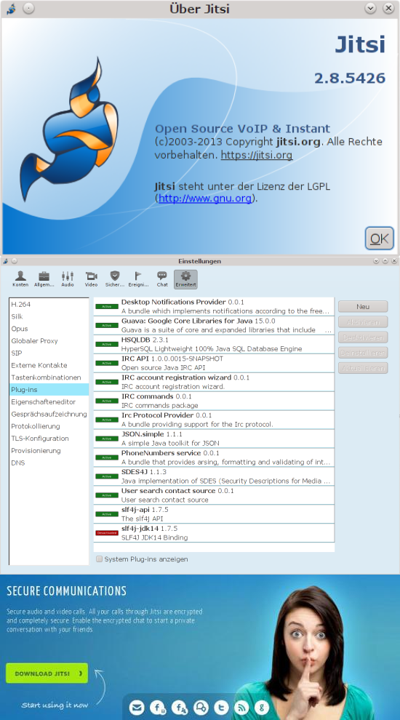Open the Konten settings tab

point(20,279)
